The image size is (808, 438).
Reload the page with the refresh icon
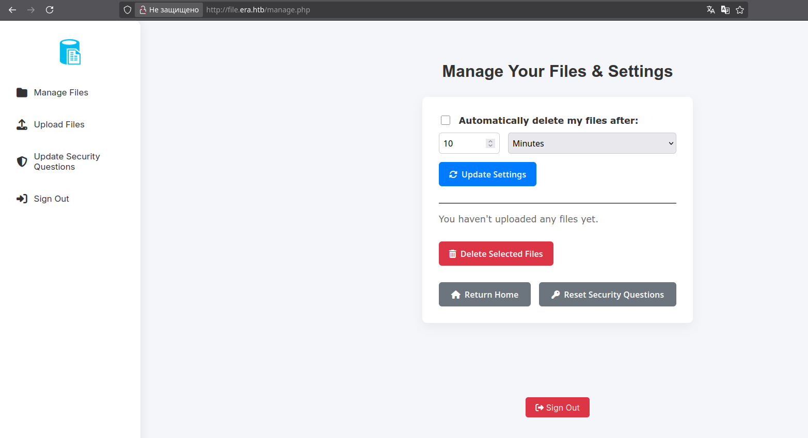[x=50, y=9]
